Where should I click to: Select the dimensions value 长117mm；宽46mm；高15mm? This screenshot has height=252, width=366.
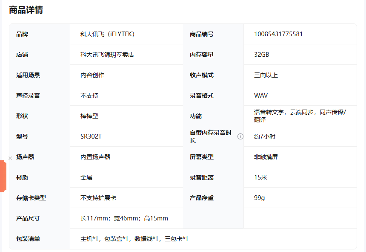coord(124,218)
